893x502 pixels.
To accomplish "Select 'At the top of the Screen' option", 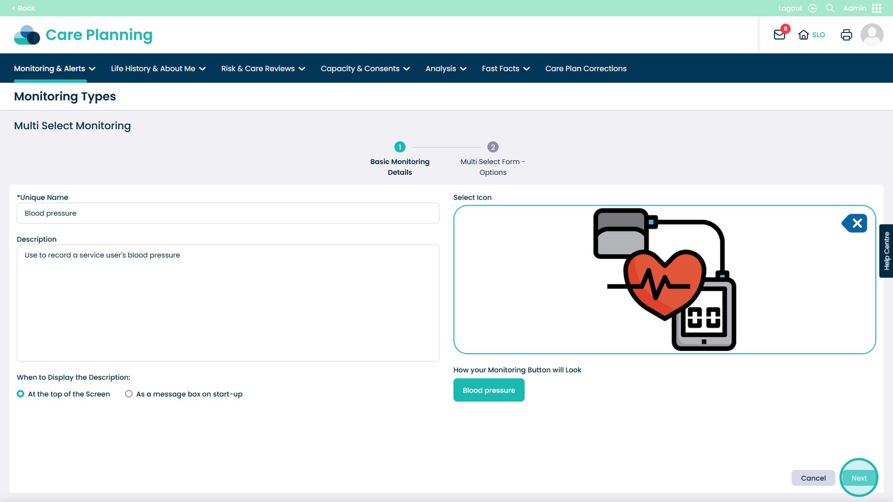I will coord(21,394).
